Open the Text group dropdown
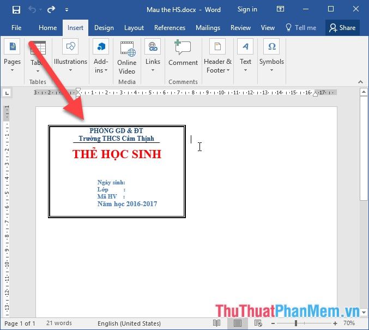The width and height of the screenshot is (369, 330). pyautogui.click(x=246, y=70)
